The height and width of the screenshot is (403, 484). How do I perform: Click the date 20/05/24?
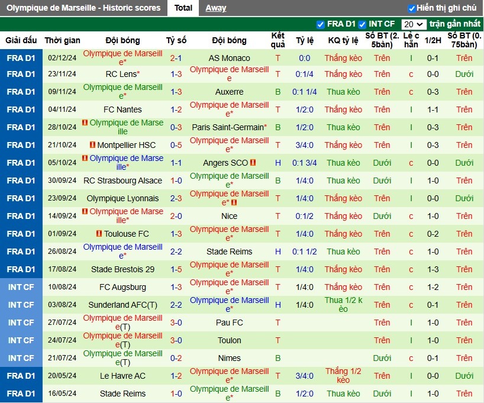[62, 376]
